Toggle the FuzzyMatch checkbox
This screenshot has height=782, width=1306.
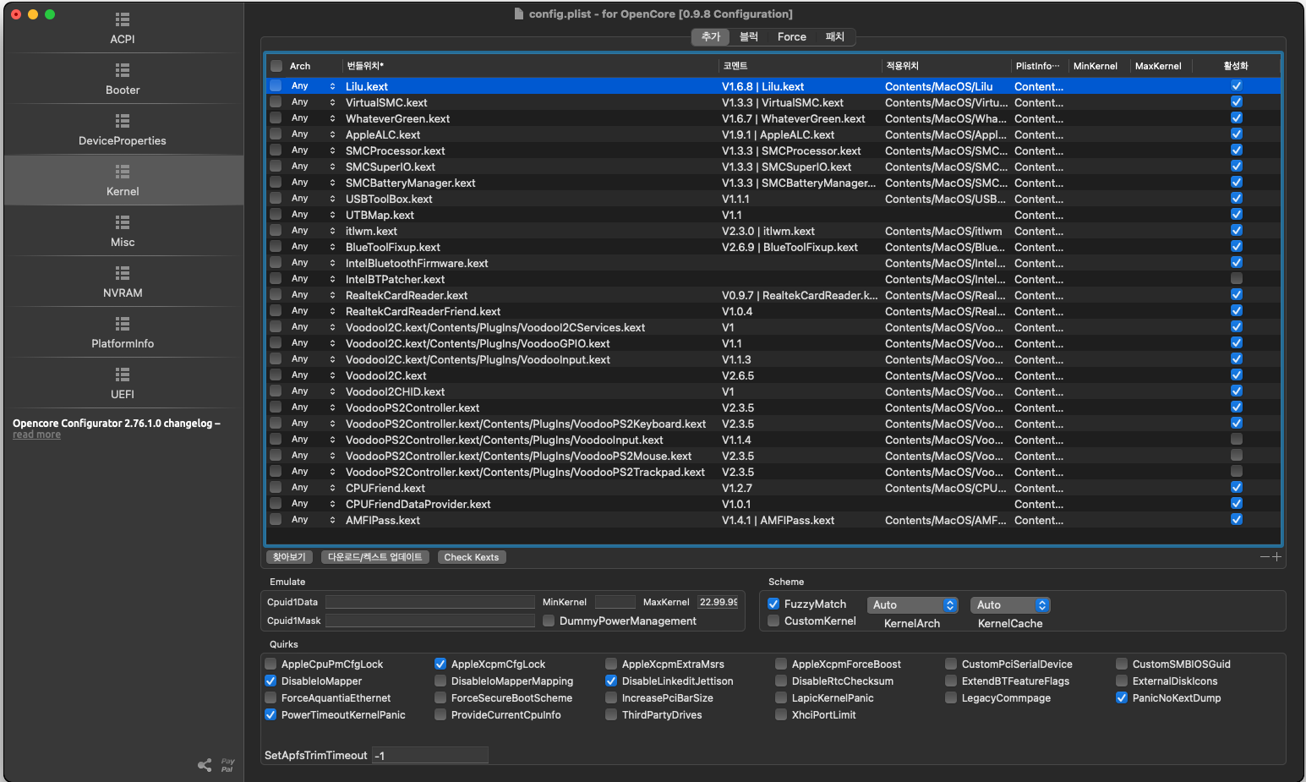pyautogui.click(x=773, y=604)
